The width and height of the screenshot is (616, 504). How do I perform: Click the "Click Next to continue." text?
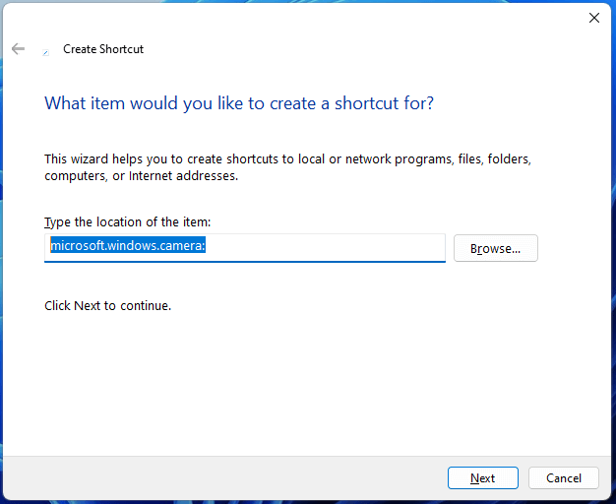(x=108, y=305)
